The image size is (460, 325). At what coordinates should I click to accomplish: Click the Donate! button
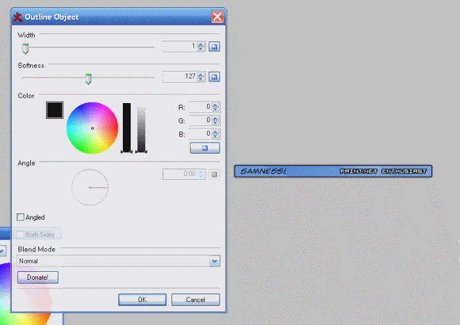(37, 277)
